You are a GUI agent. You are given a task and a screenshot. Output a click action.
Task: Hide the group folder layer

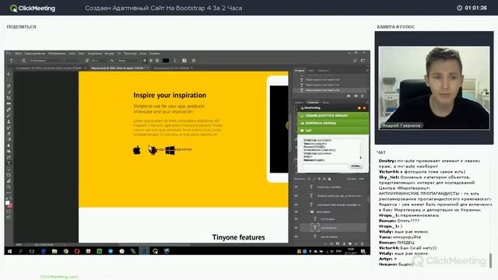pos(296,212)
